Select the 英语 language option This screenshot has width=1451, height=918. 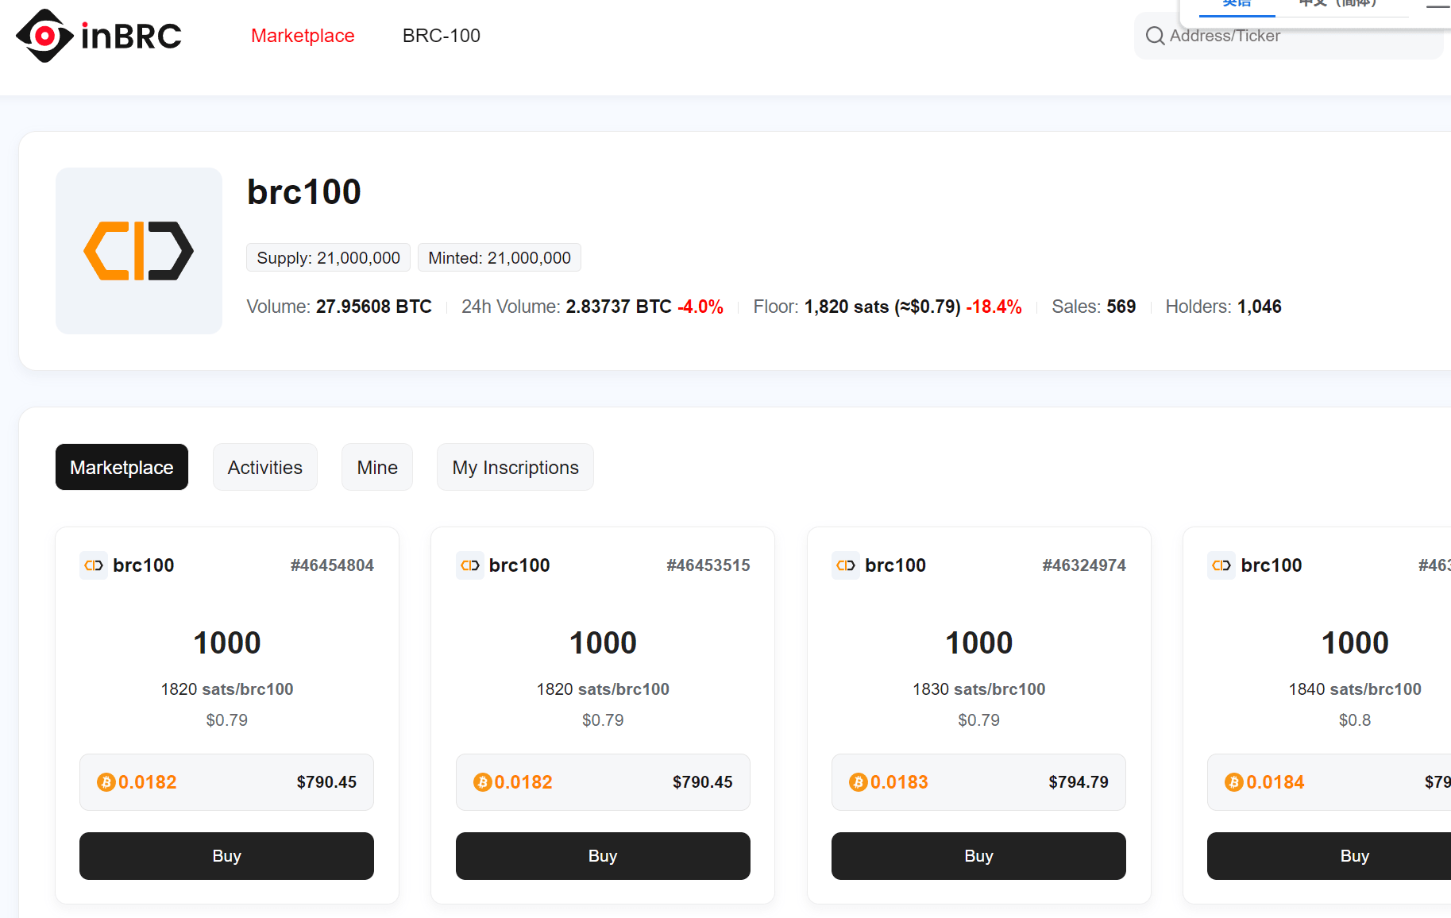click(1236, 4)
